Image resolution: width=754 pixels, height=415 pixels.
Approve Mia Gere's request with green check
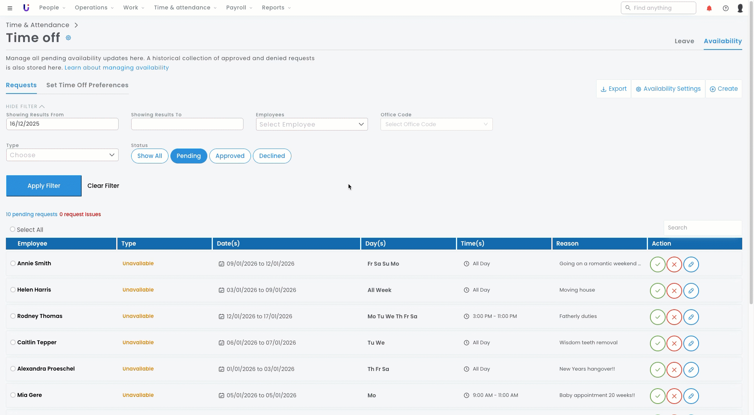point(657,396)
